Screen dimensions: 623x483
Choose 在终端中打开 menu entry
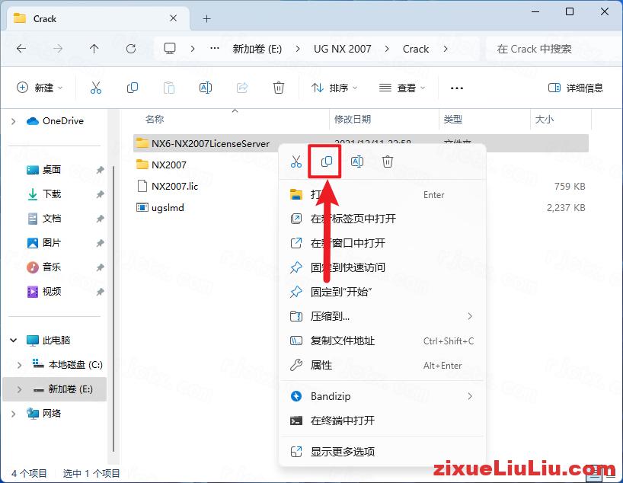pos(382,421)
